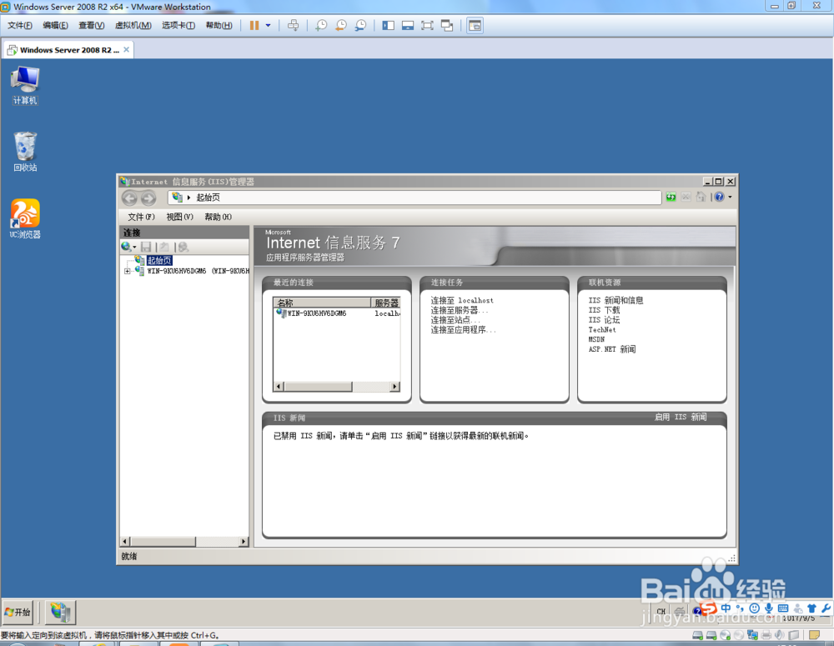This screenshot has width=834, height=646.
Task: Open VMware 查看(V) menu
Action: click(92, 26)
